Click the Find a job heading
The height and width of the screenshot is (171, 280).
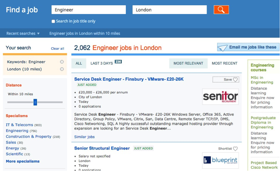click(x=22, y=10)
